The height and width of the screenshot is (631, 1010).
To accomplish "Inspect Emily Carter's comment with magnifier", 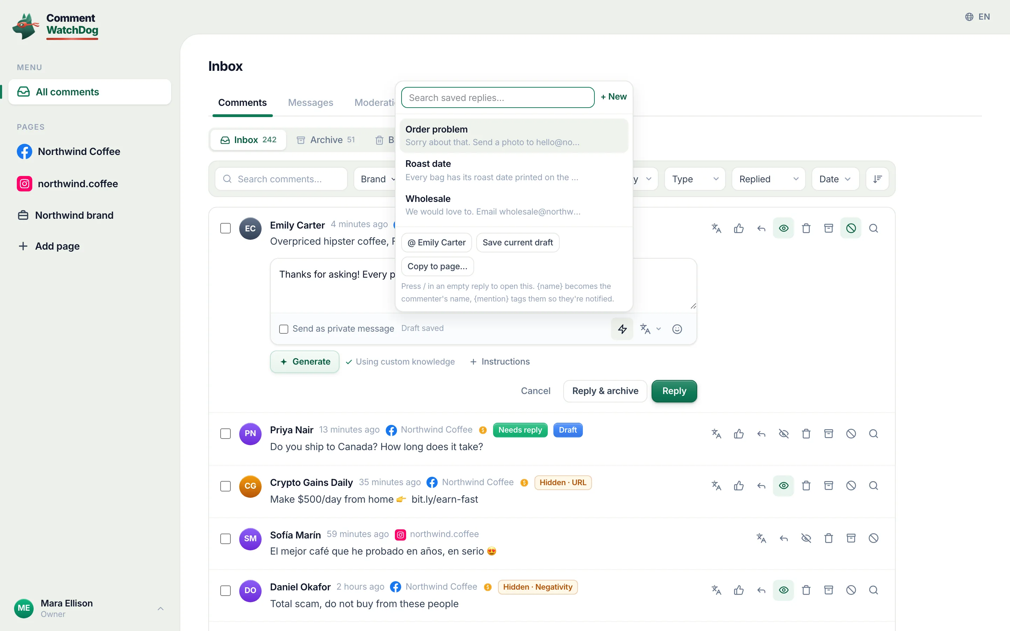I will click(x=874, y=228).
